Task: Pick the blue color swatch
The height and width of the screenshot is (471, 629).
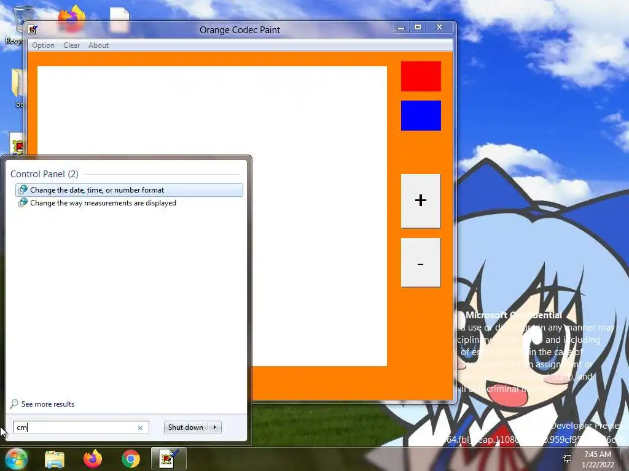Action: [x=421, y=115]
